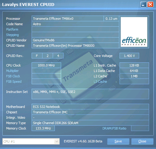This screenshot has height=149, width=156.
Task: Select the Memory Clock 133.3 MHz box
Action: click(x=43, y=128)
